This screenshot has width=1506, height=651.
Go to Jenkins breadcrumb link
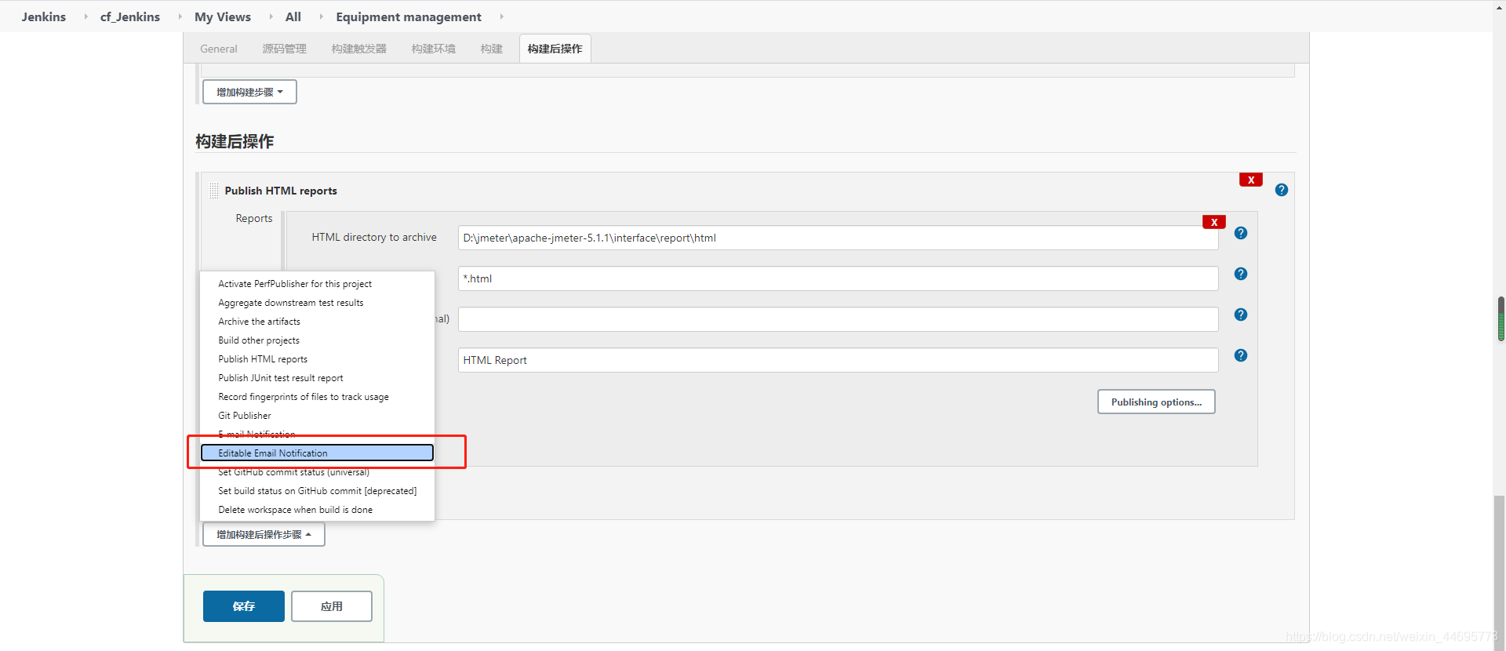click(44, 16)
